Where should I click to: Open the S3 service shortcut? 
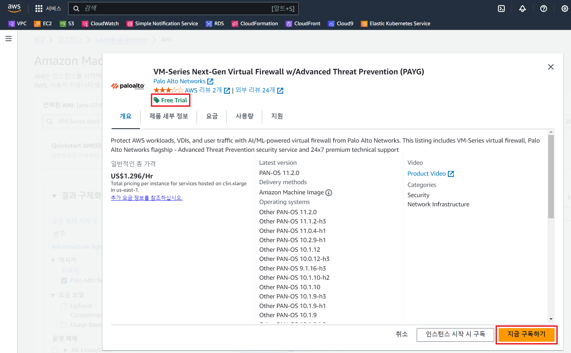pyautogui.click(x=67, y=24)
